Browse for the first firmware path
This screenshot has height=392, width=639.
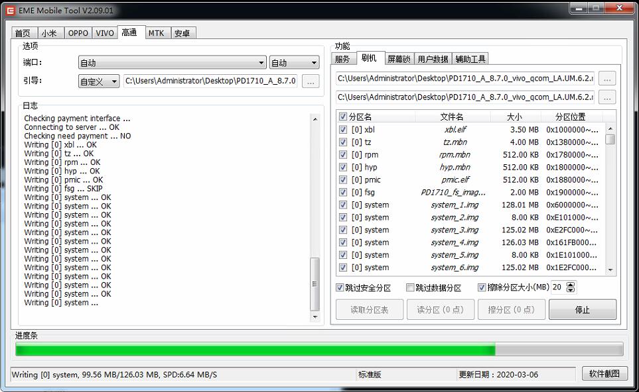607,79
